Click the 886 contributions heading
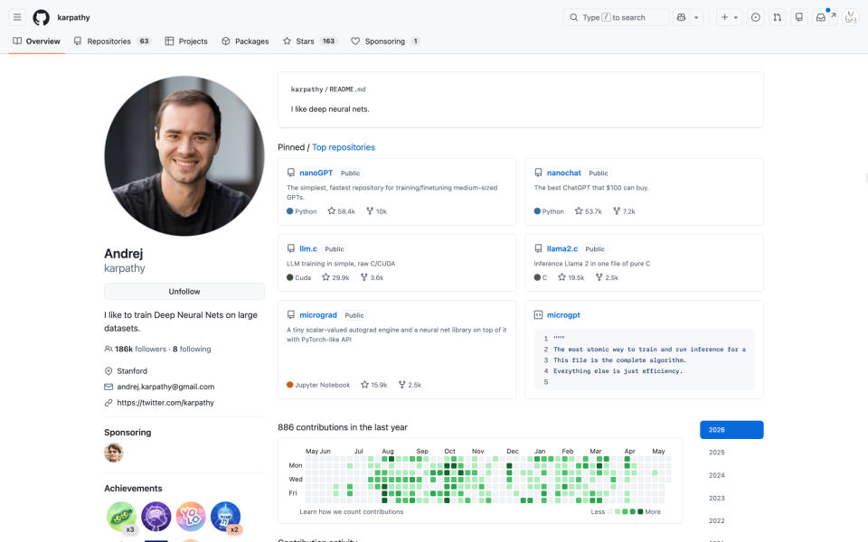The width and height of the screenshot is (868, 542). [343, 427]
